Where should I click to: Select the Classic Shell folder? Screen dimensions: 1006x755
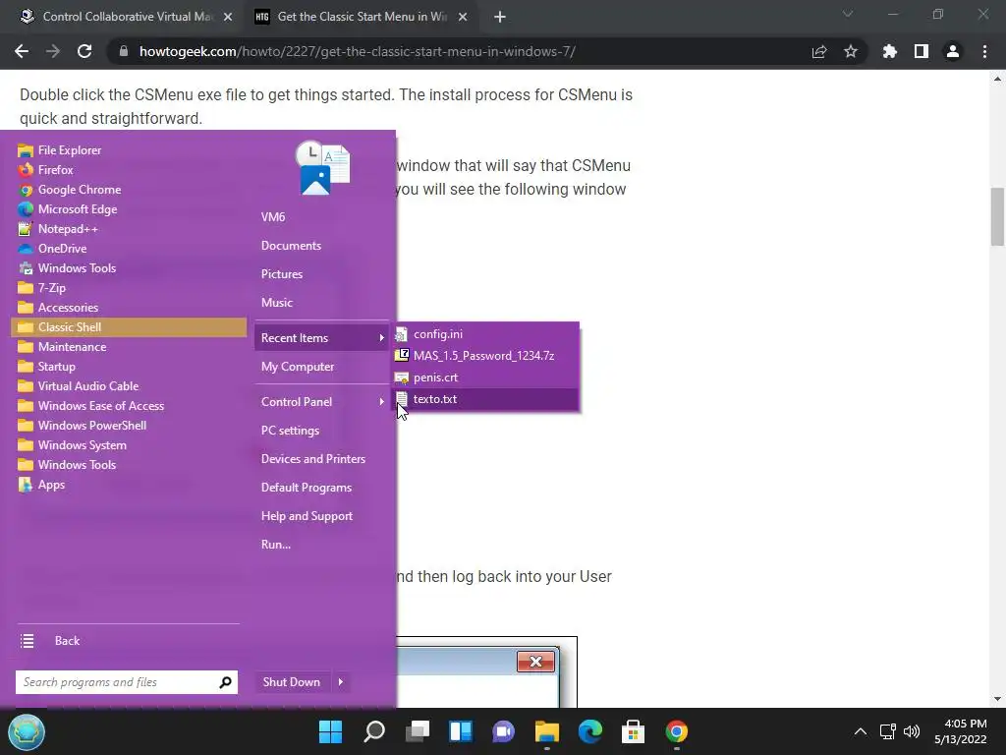(x=129, y=326)
